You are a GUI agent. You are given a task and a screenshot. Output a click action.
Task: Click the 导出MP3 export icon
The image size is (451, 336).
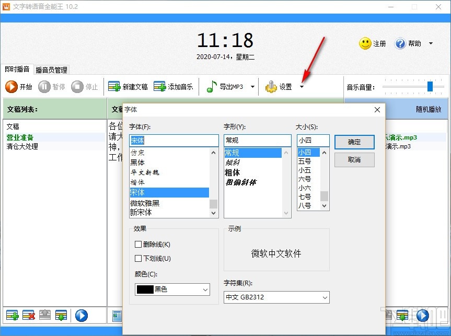click(211, 87)
